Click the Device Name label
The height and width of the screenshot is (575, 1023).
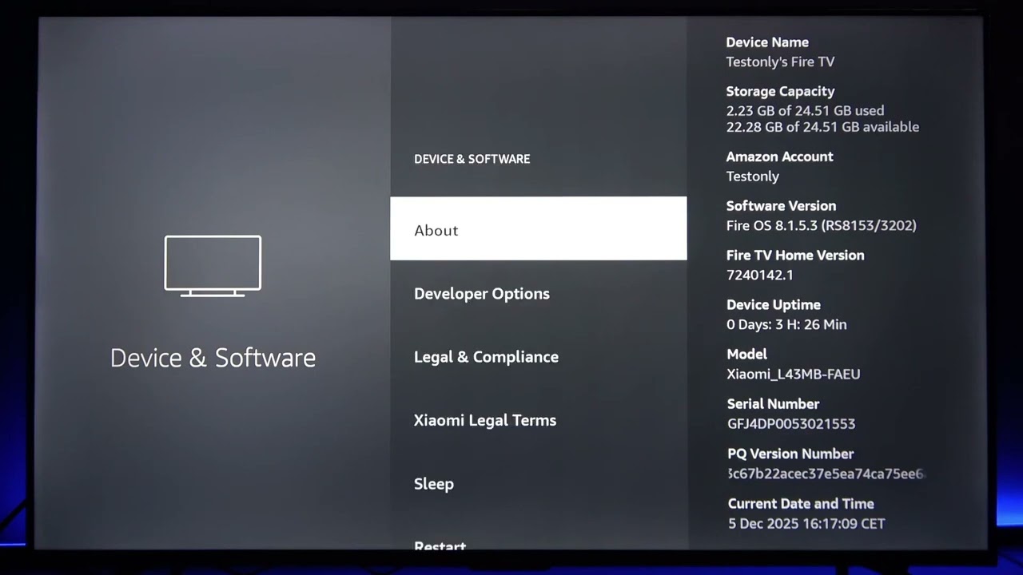(x=767, y=42)
